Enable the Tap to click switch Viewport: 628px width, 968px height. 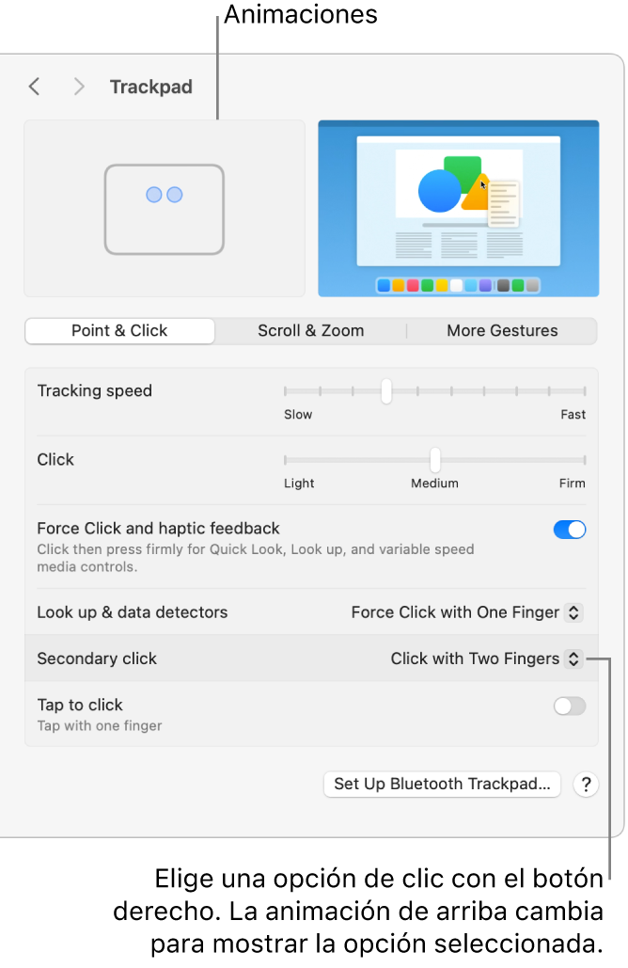tap(570, 706)
